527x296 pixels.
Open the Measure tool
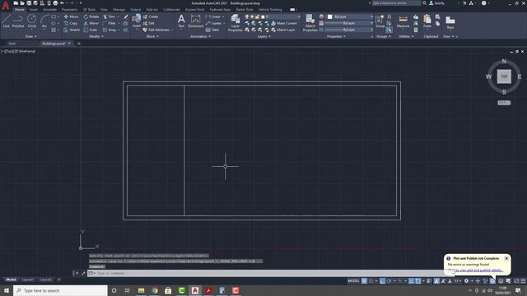(403, 21)
